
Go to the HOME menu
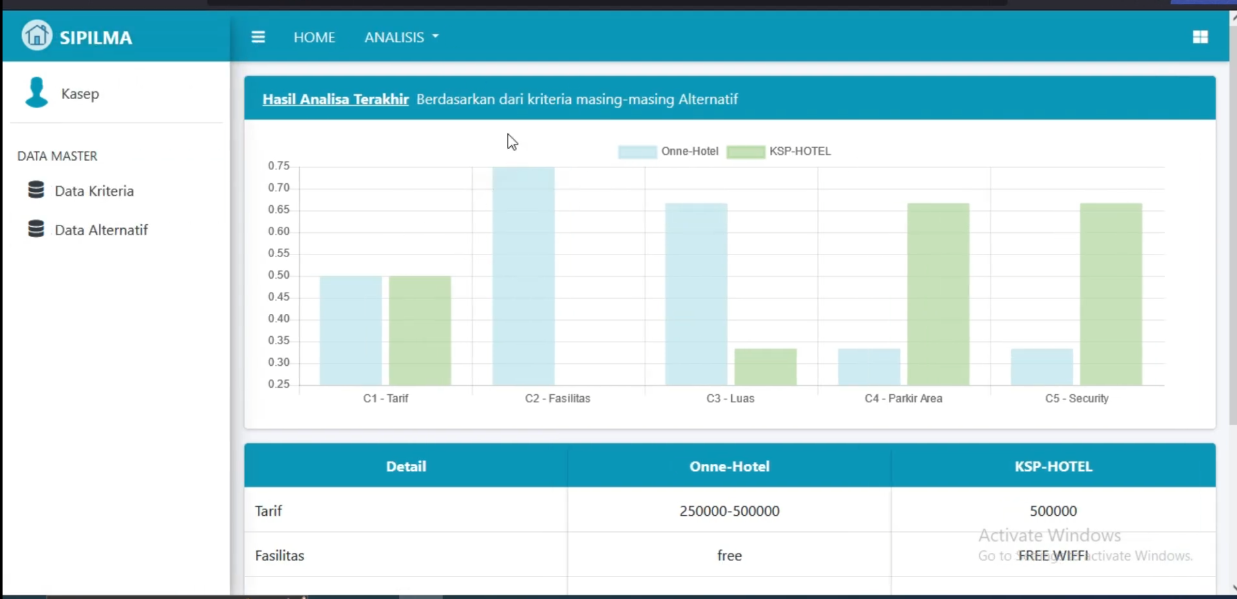click(x=314, y=37)
